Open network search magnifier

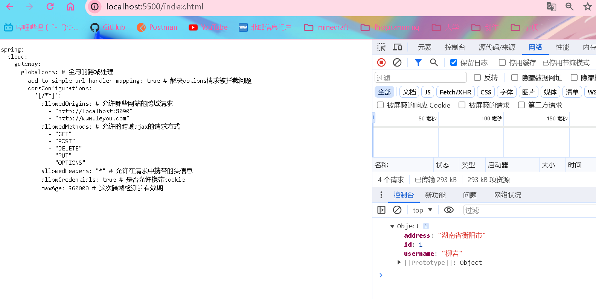(x=434, y=62)
